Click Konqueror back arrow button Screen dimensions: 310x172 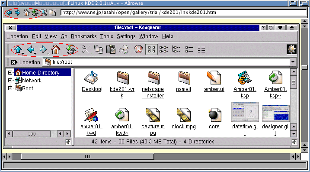pyautogui.click(x=31, y=49)
